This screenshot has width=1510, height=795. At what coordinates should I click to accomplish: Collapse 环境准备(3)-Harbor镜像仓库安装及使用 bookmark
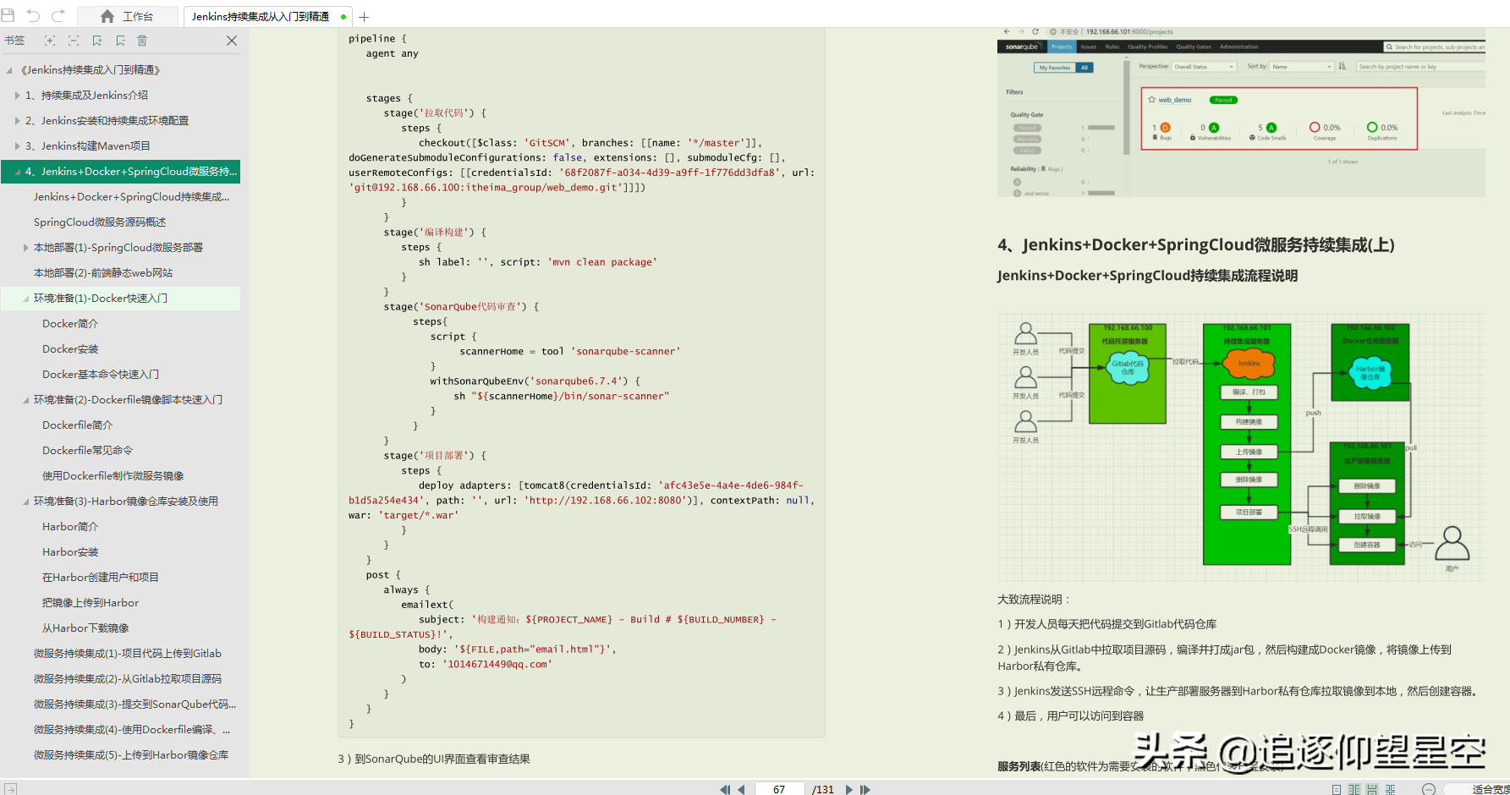tap(26, 502)
